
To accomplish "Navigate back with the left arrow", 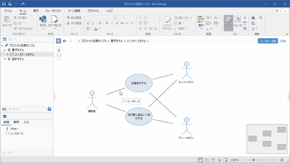I will pos(65,41).
